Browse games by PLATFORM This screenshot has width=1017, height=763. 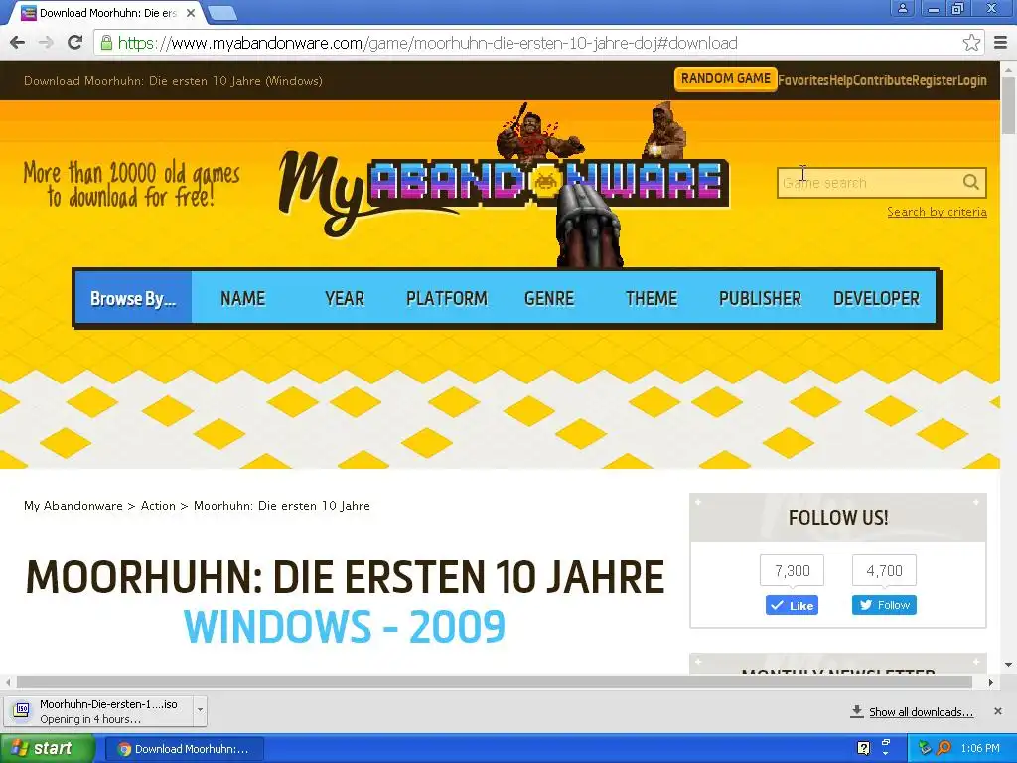[x=446, y=298]
